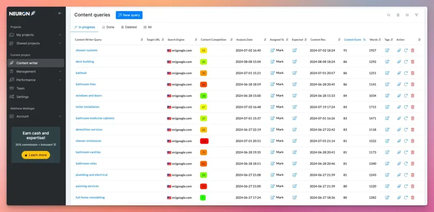Edit tags for the bathtub query
This screenshot has width=434, height=212.
coord(387,73)
